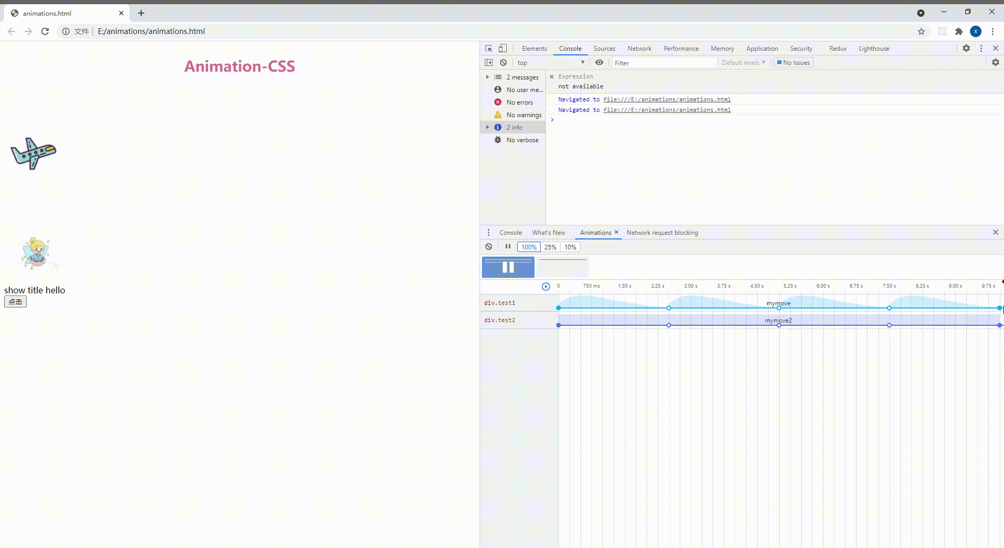Clear all animations in Animations drawer
This screenshot has height=548, width=1004.
tap(489, 247)
